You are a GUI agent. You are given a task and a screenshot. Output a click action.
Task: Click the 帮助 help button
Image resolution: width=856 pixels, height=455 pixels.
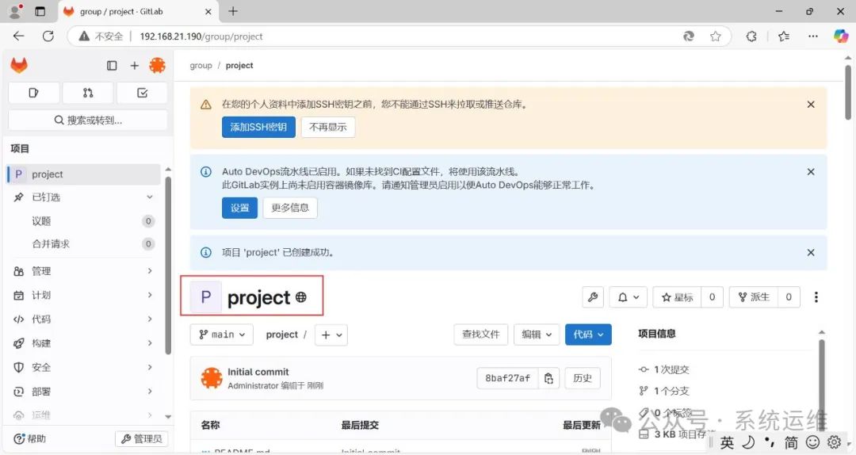click(x=30, y=438)
